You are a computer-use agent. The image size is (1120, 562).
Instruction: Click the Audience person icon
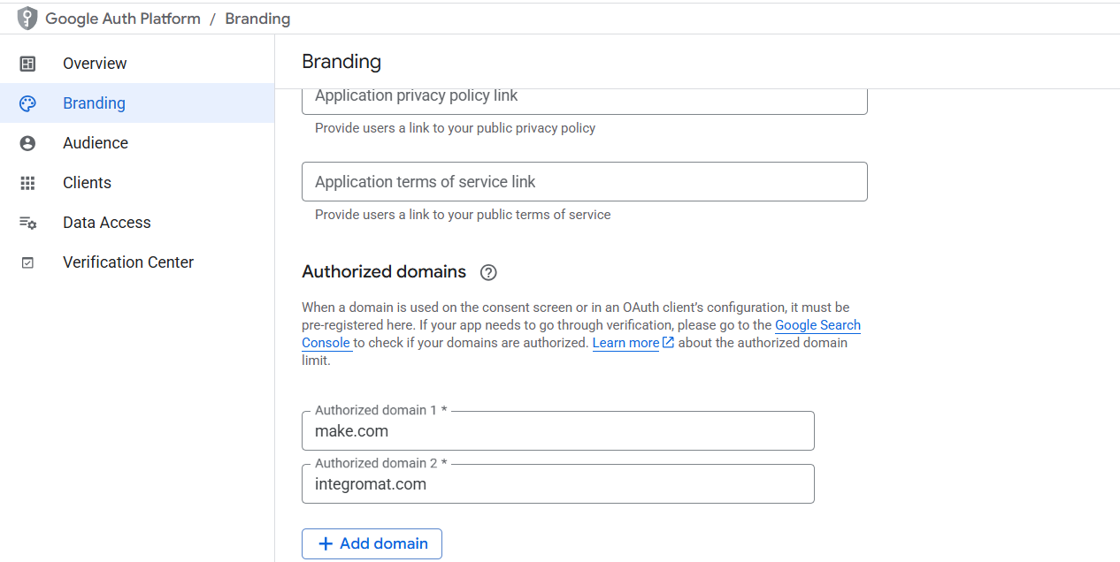(x=27, y=143)
